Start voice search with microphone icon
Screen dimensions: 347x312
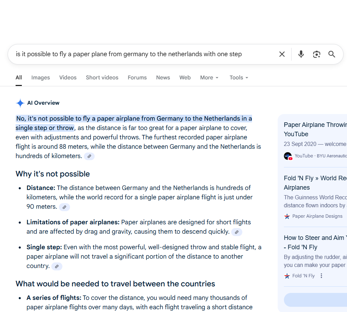click(301, 54)
